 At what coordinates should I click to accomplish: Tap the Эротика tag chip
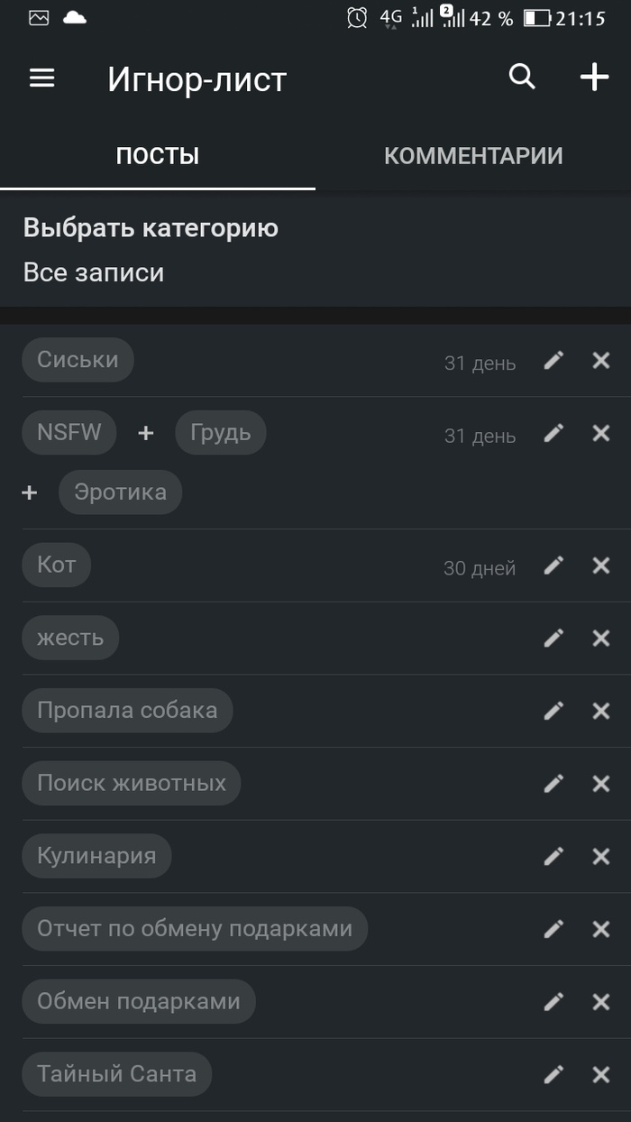pos(120,492)
